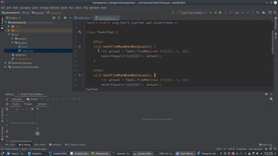The image size is (278, 156).
Task: Collapse the src folder node
Action: click(9, 35)
